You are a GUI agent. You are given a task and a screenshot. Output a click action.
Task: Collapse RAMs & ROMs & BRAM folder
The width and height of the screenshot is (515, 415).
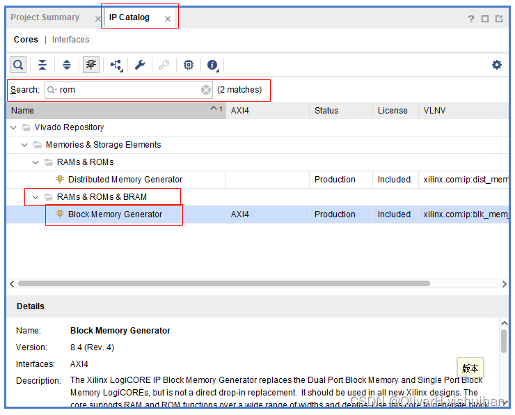(35, 197)
